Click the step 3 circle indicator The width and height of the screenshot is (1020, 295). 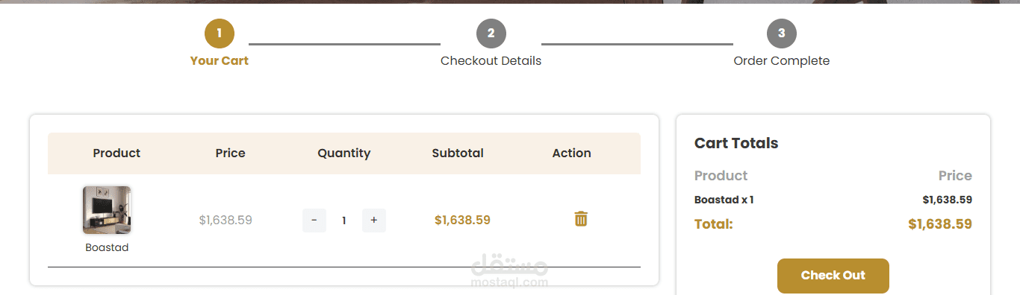pyautogui.click(x=782, y=33)
